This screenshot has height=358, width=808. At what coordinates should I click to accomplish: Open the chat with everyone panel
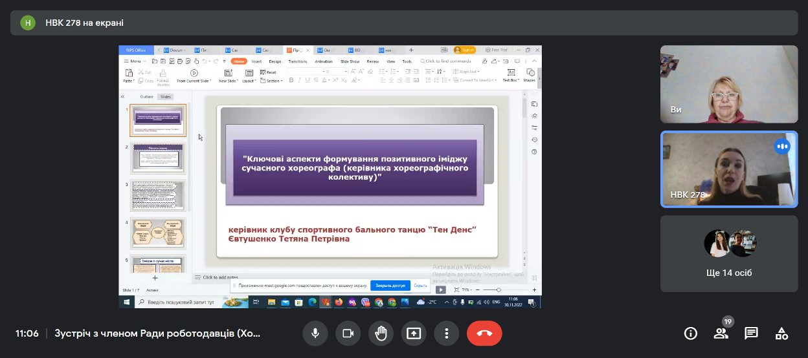point(751,333)
